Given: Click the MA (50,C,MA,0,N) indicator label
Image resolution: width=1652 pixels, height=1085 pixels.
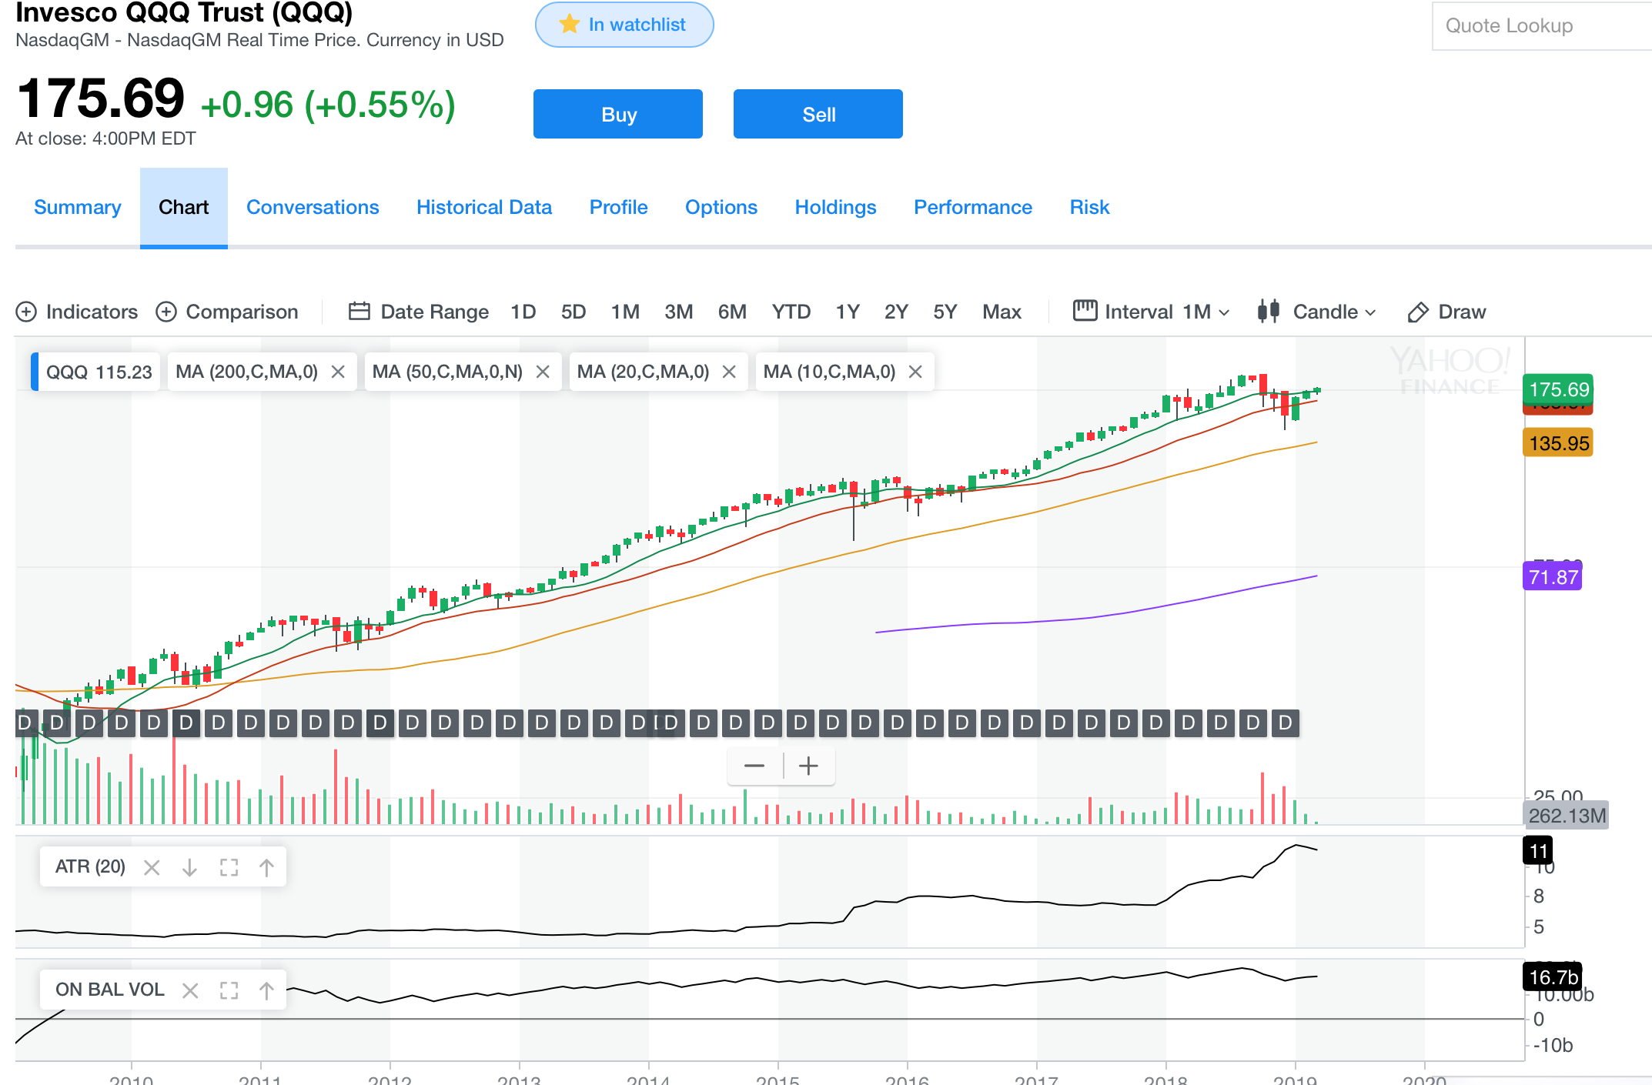Looking at the screenshot, I should tap(447, 372).
